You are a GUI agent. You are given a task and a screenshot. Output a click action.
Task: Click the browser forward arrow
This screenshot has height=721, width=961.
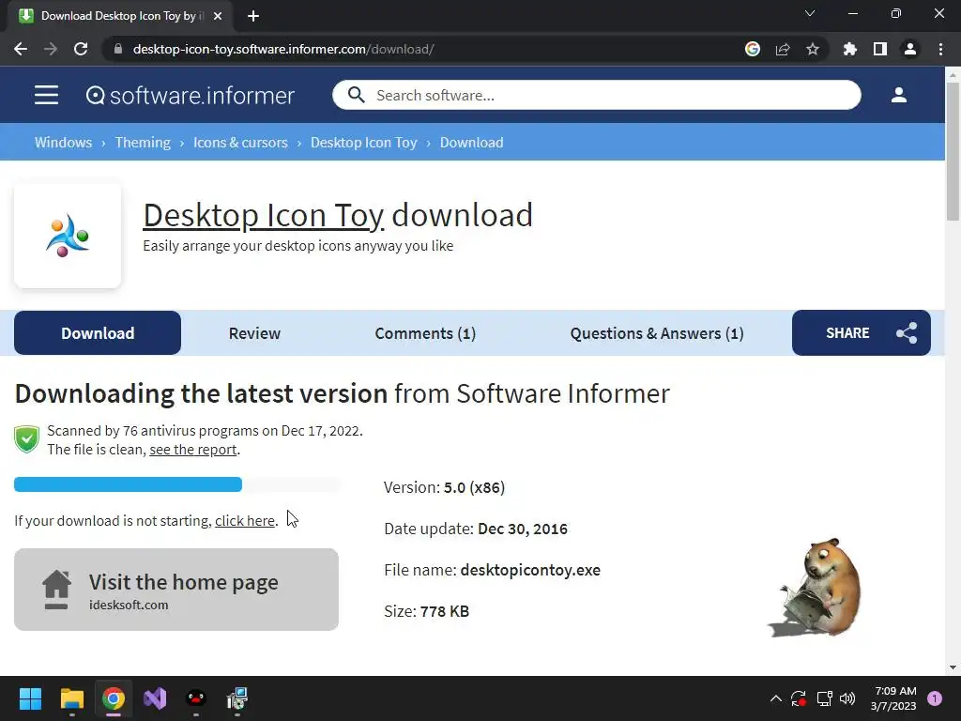pos(51,49)
